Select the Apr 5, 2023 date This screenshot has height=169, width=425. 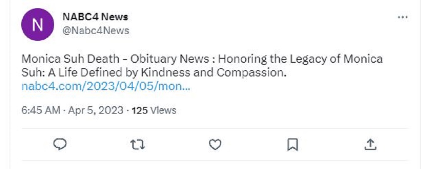(96, 110)
